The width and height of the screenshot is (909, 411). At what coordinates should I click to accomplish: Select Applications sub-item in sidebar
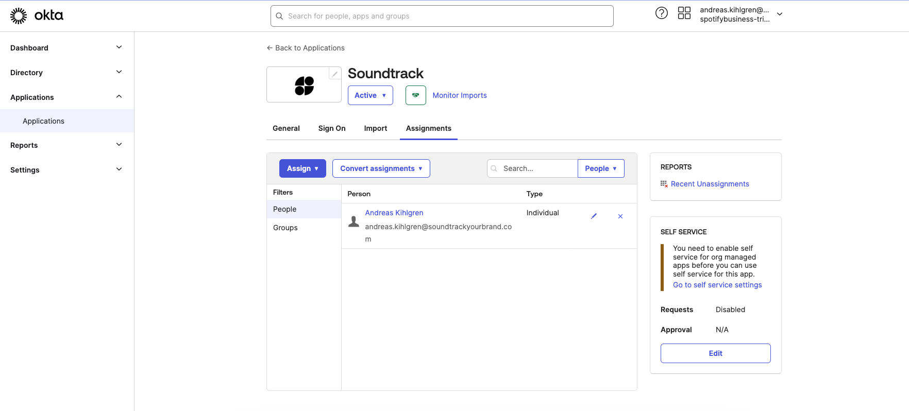pyautogui.click(x=67, y=121)
